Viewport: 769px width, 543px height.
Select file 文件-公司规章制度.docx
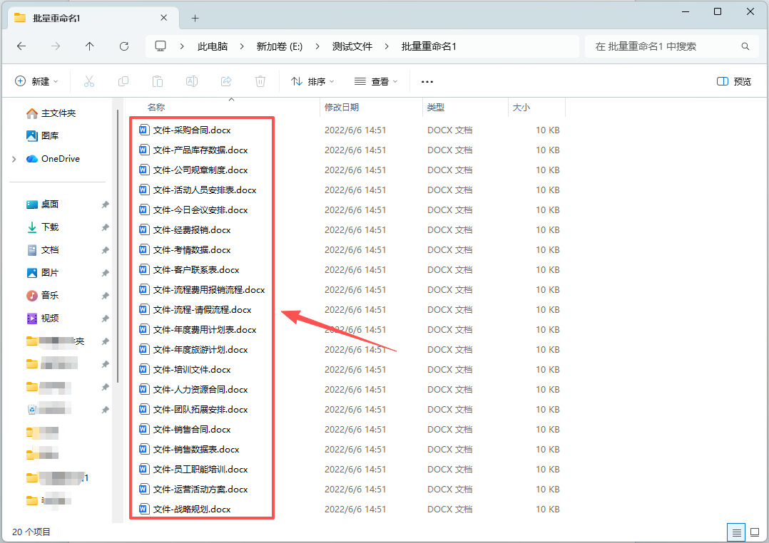tap(193, 170)
